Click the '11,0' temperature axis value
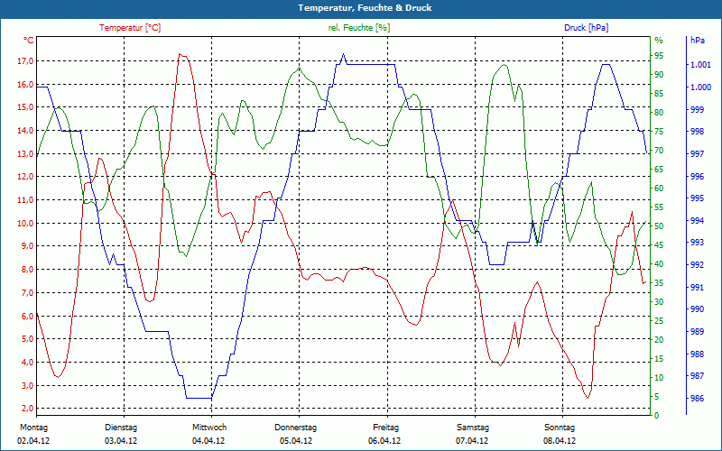 (25, 200)
